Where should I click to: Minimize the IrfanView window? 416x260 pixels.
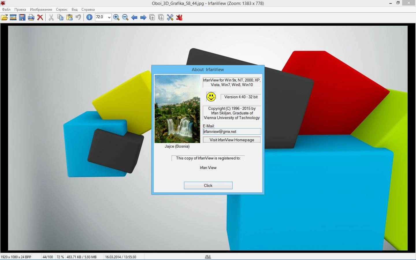point(391,3)
